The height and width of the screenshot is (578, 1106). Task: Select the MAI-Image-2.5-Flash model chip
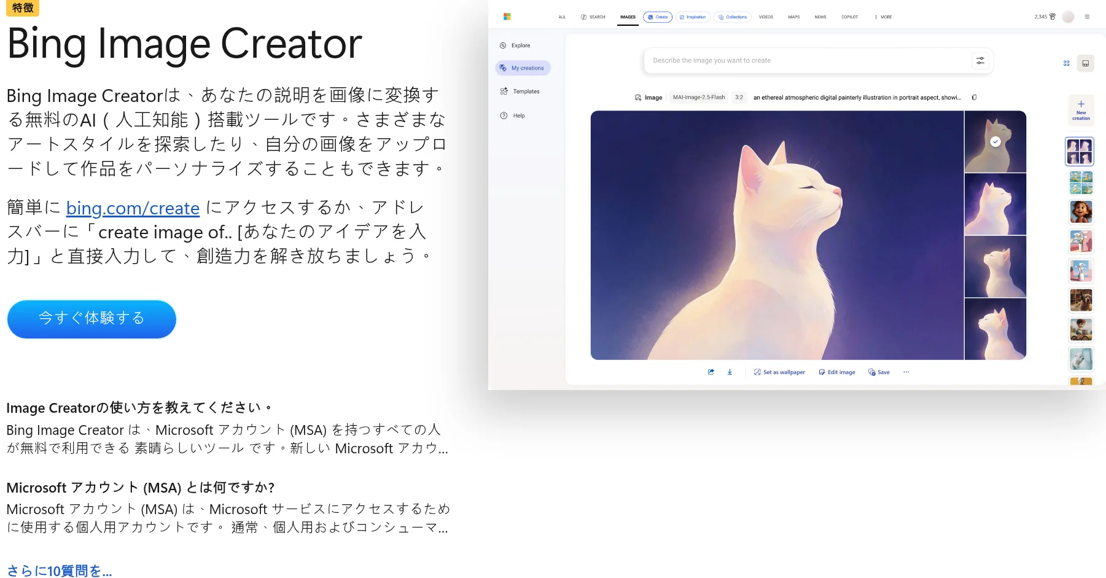tap(699, 97)
